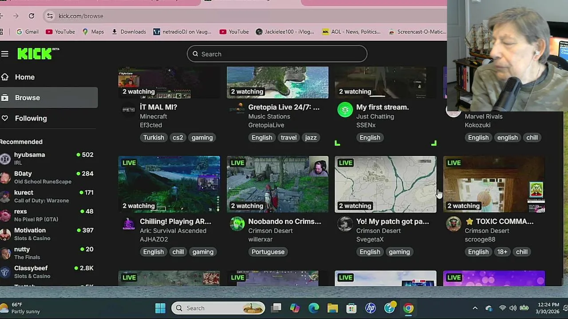Screen dimensions: 568x319
Task: Click the gaming tag under SvegetaX
Action: click(x=399, y=252)
